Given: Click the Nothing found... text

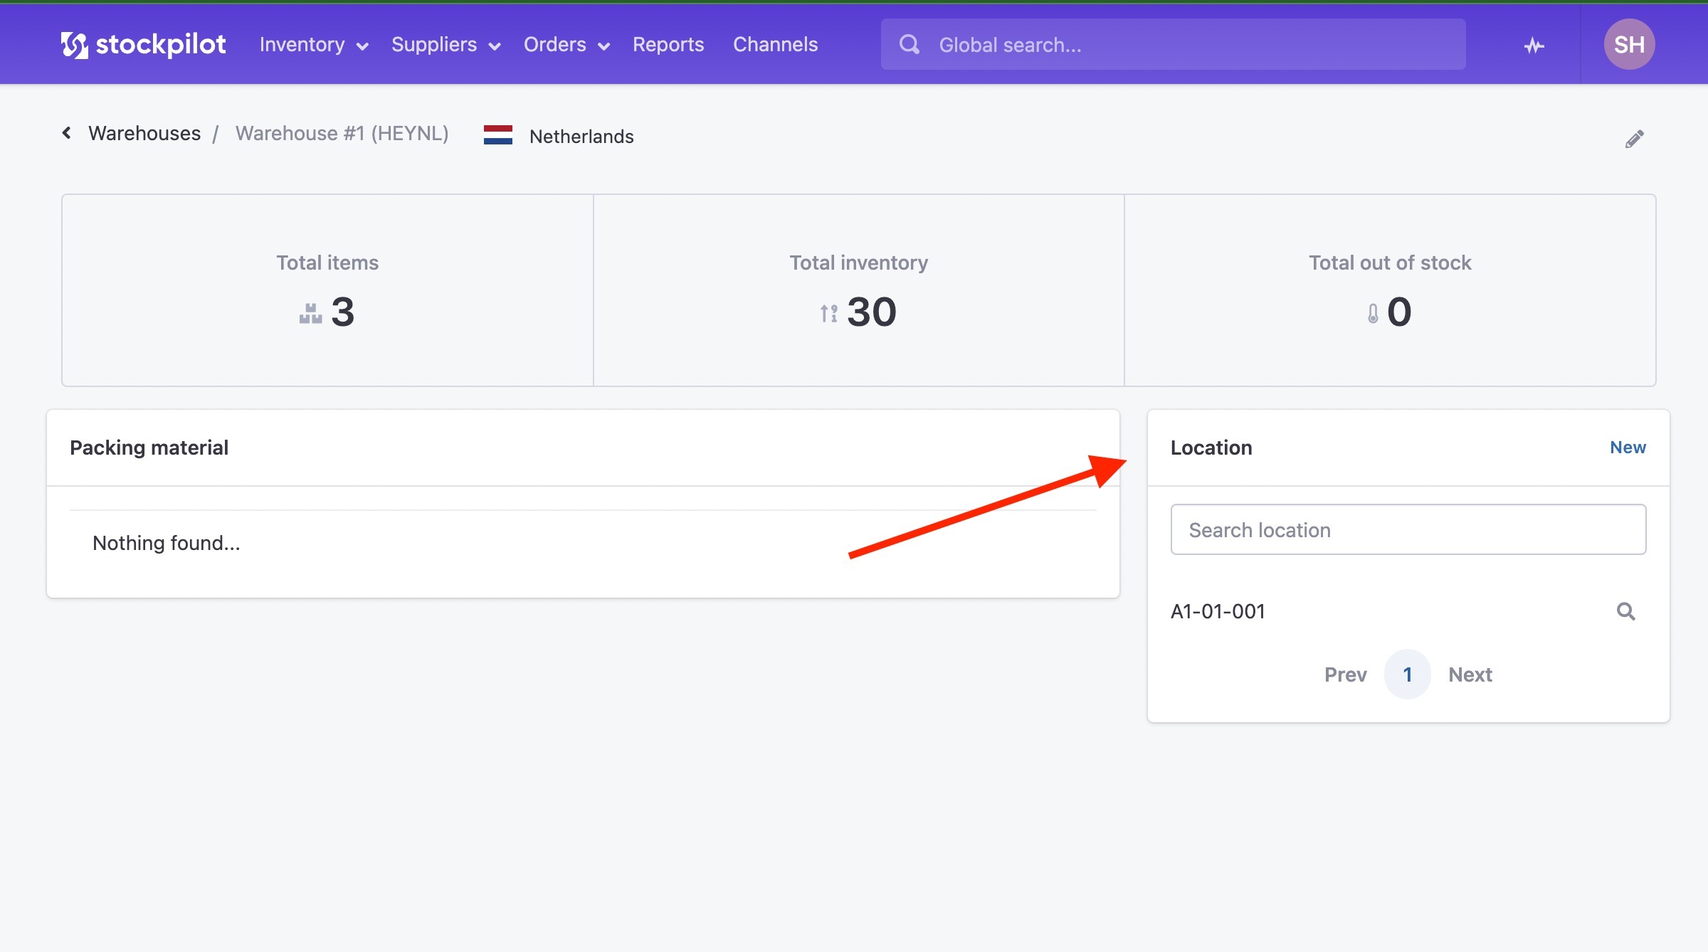Looking at the screenshot, I should coord(167,543).
